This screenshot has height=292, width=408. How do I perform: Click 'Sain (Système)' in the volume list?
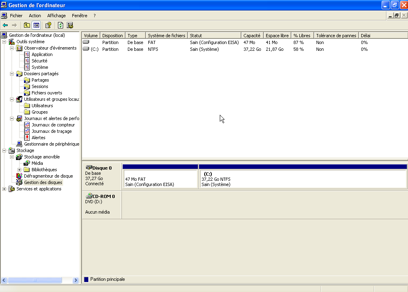pos(204,49)
